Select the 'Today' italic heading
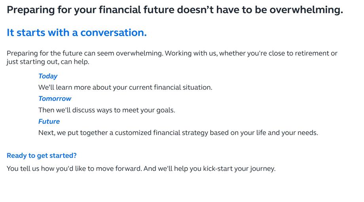The height and width of the screenshot is (202, 364). pyautogui.click(x=48, y=76)
